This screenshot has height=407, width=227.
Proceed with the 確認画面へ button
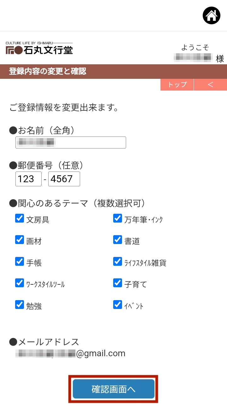pos(113,389)
